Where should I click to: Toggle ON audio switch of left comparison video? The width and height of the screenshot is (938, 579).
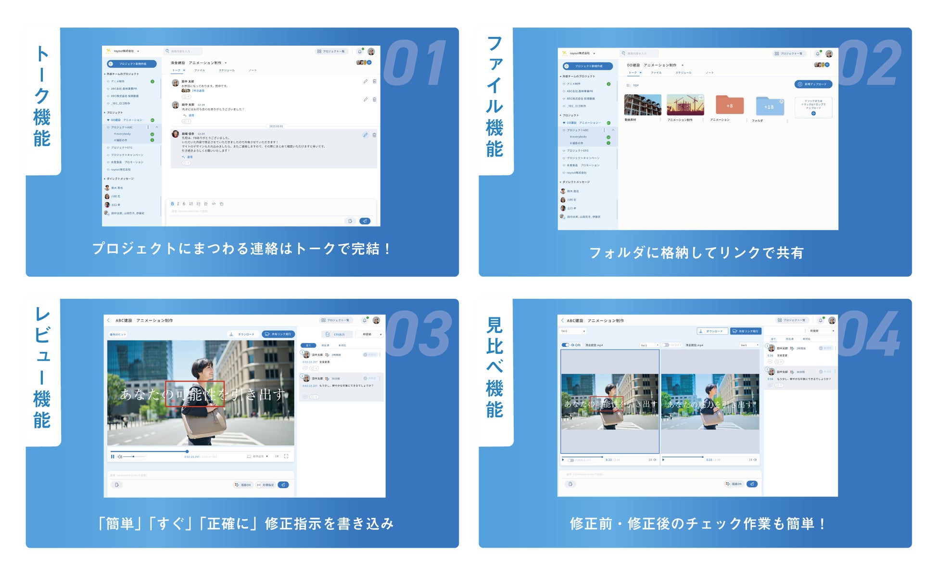pyautogui.click(x=566, y=345)
